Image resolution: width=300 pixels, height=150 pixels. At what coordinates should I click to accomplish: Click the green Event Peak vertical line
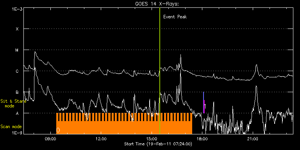point(159,71)
